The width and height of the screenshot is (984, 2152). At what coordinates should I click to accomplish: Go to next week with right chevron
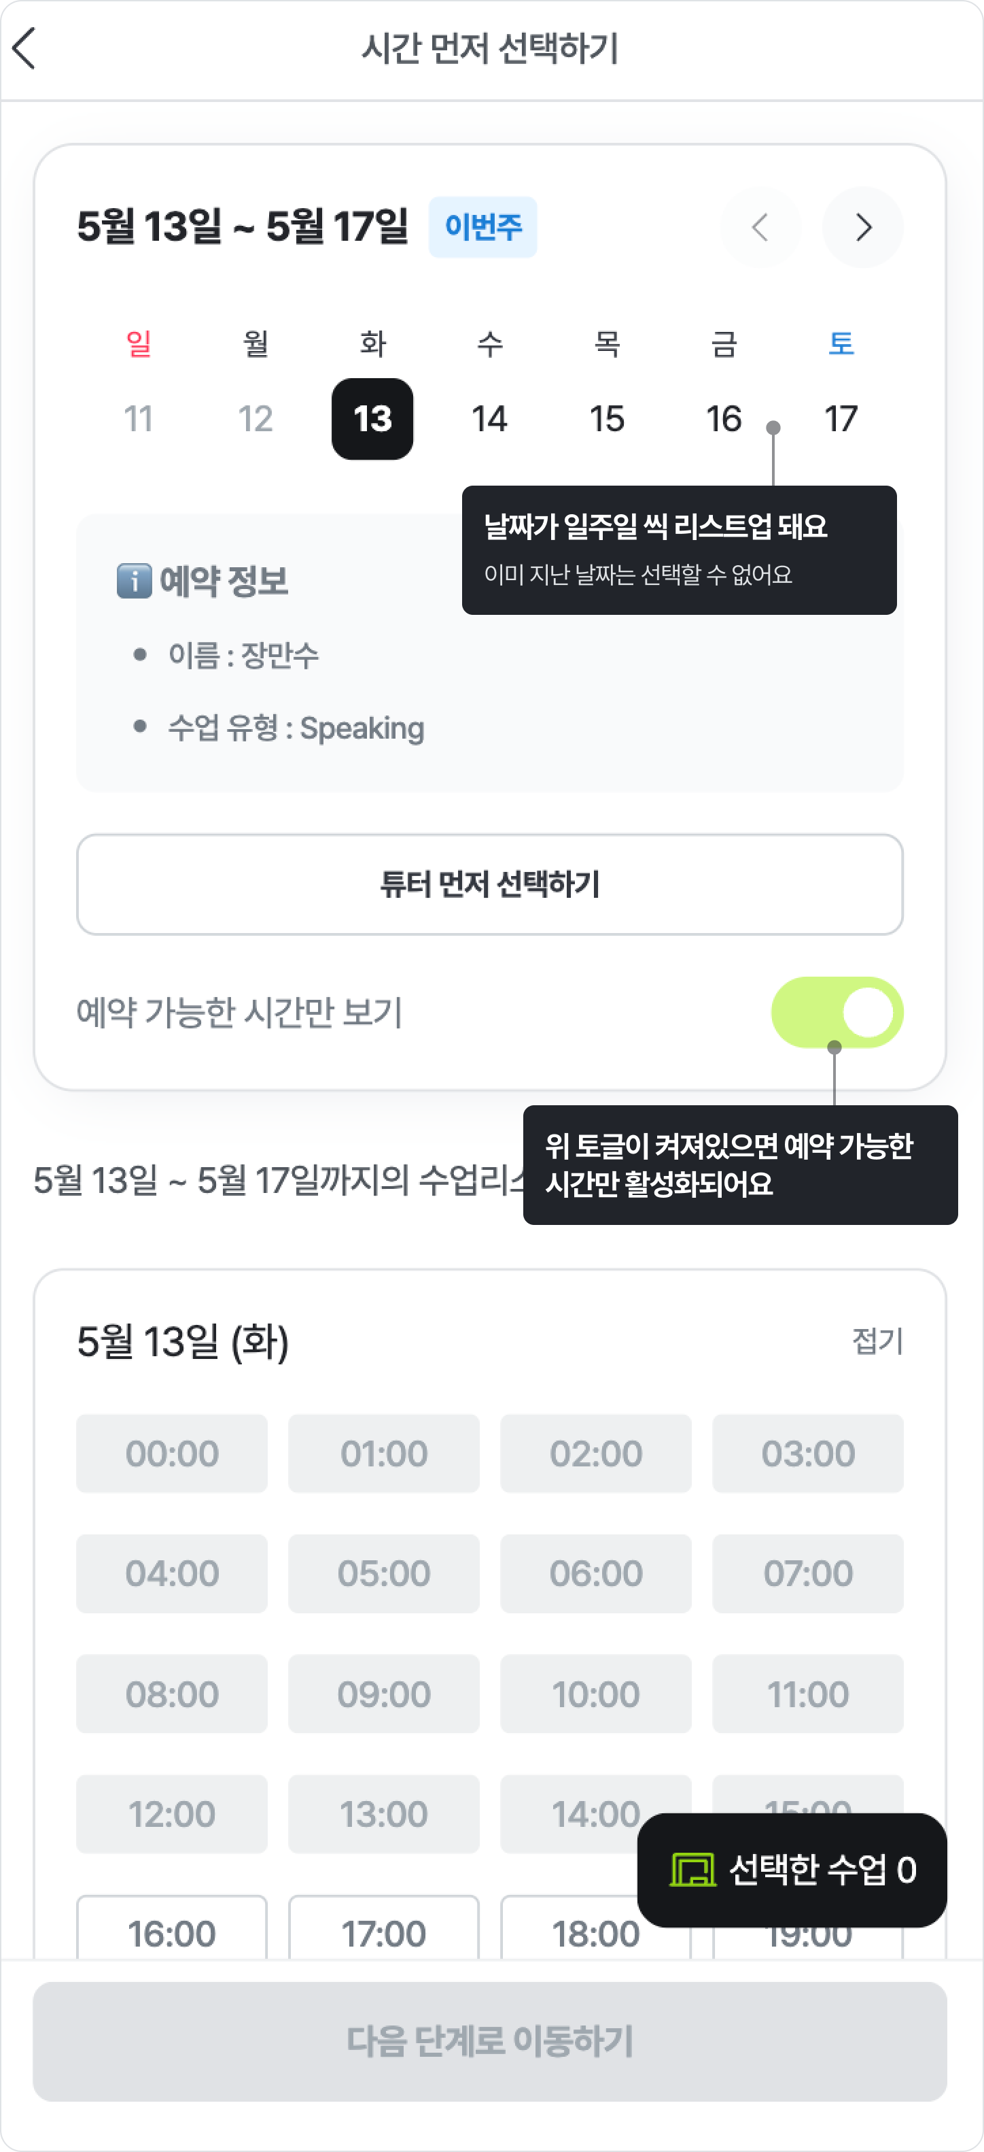click(x=862, y=227)
